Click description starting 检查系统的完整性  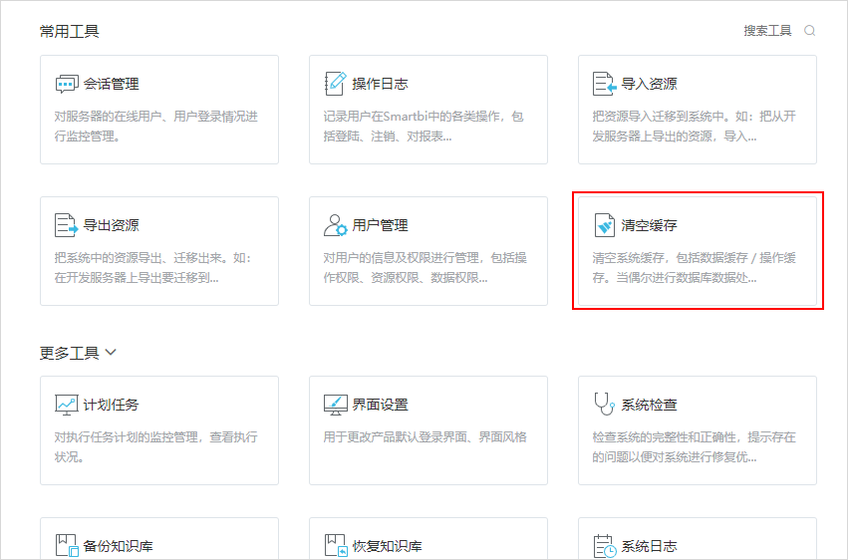coord(694,447)
